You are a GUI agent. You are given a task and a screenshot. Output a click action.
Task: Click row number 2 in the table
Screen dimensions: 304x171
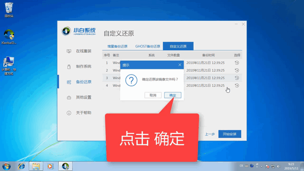click(x=107, y=70)
